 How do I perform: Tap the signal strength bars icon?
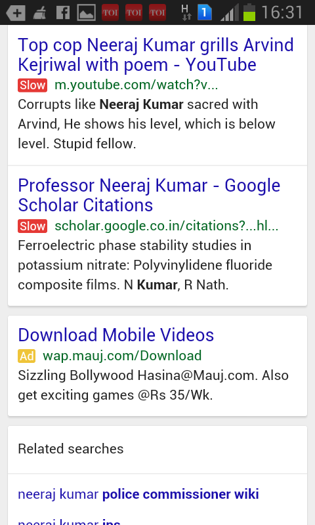tap(230, 12)
